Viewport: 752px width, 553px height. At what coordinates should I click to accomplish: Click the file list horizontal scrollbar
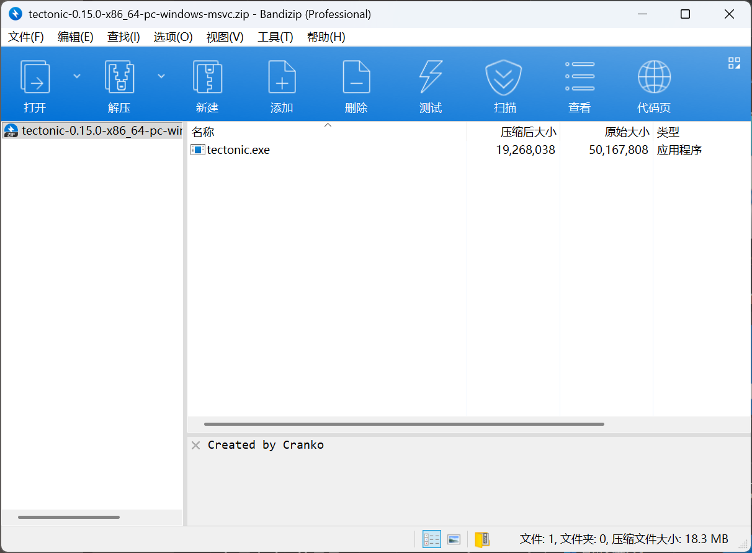point(404,425)
